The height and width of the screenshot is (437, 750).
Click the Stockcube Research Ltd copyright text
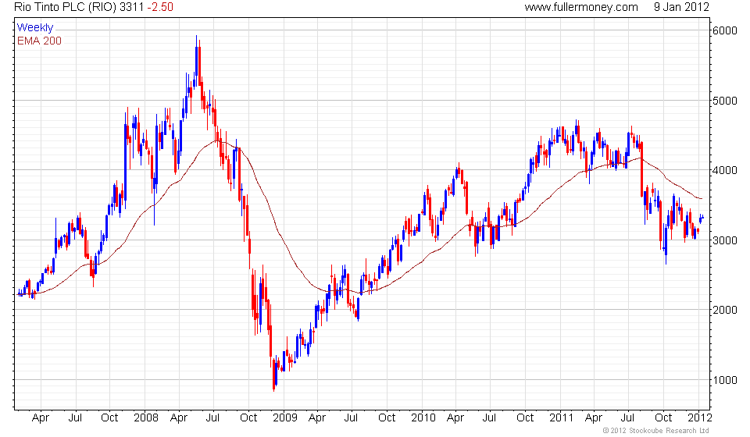(x=655, y=431)
